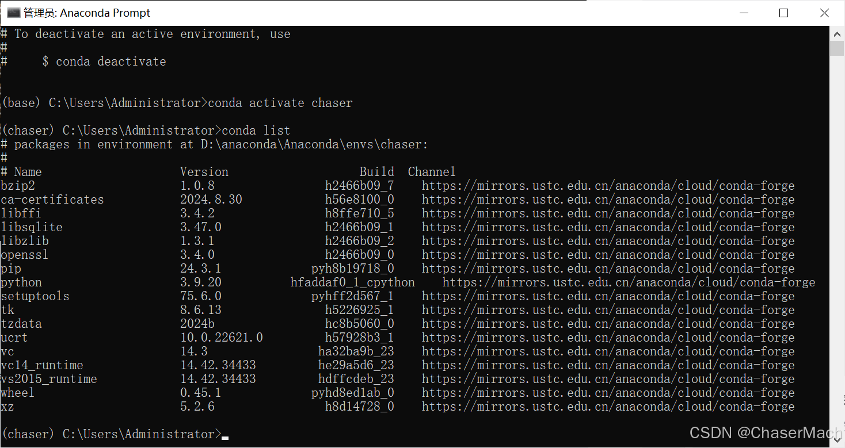Click the wheel package name
The height and width of the screenshot is (448, 845).
tap(18, 393)
